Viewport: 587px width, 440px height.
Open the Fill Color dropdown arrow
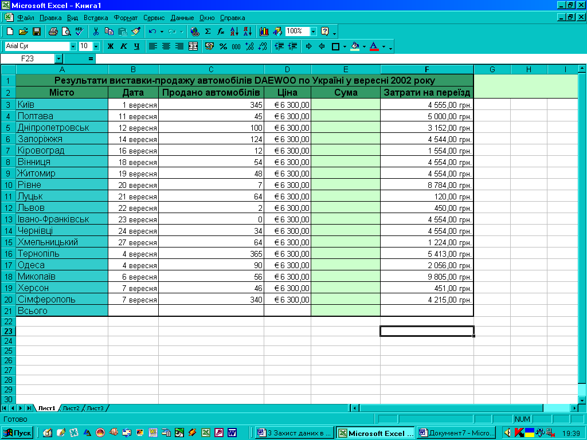pyautogui.click(x=364, y=47)
